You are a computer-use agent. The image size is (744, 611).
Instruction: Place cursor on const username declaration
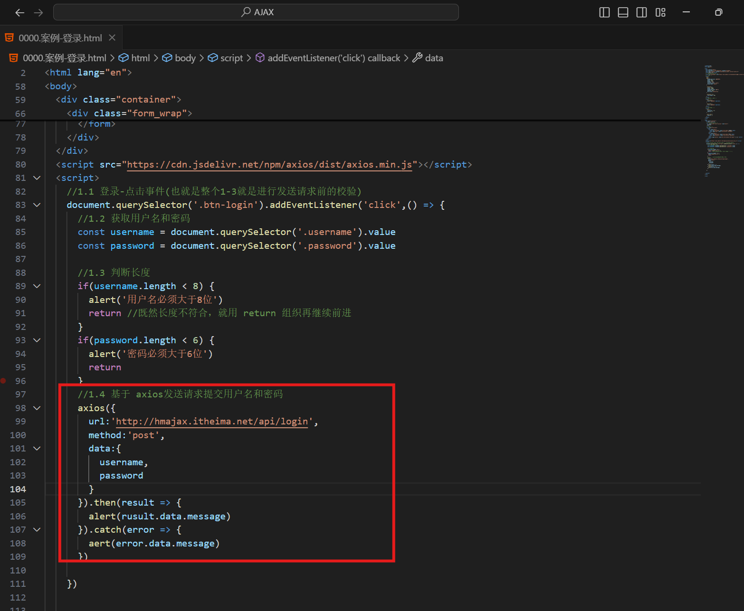point(237,232)
